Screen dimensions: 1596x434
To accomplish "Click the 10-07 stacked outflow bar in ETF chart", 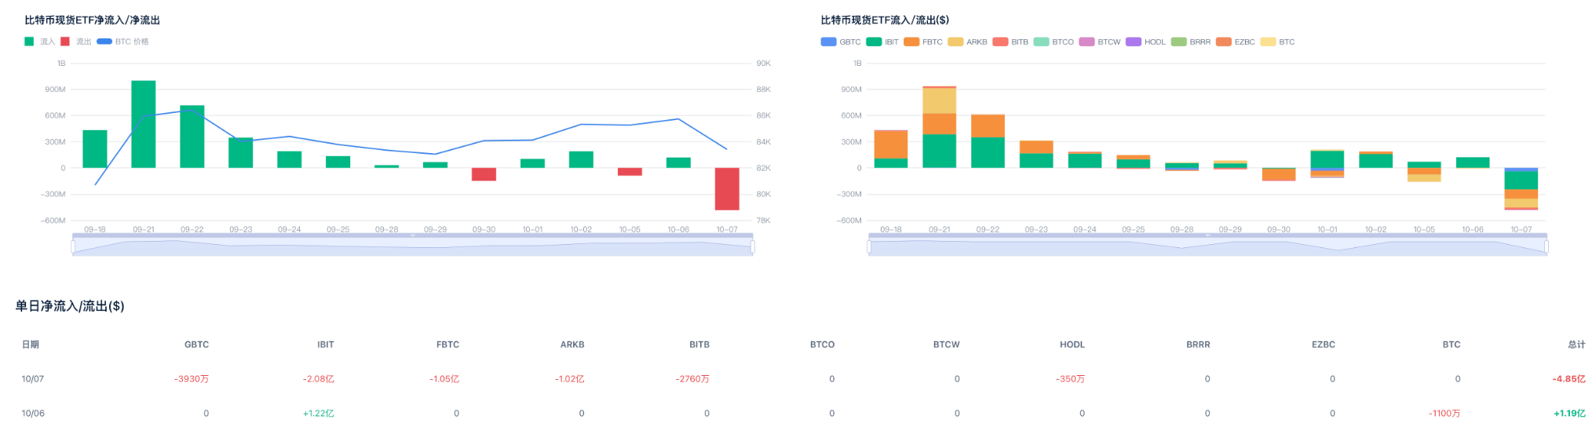I will pyautogui.click(x=1521, y=189).
